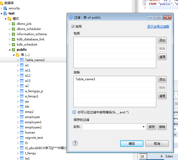Click the filtered 表 folder icon
The image size is (178, 160).
tap(18, 55)
